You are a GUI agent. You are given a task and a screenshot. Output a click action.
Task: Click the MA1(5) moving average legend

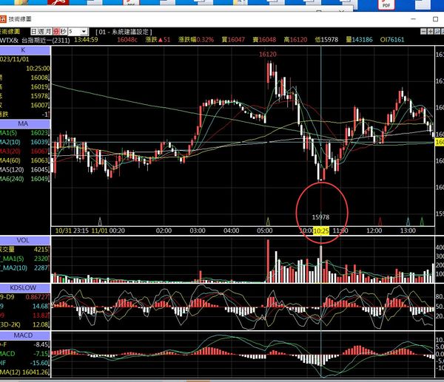[x=15, y=132]
